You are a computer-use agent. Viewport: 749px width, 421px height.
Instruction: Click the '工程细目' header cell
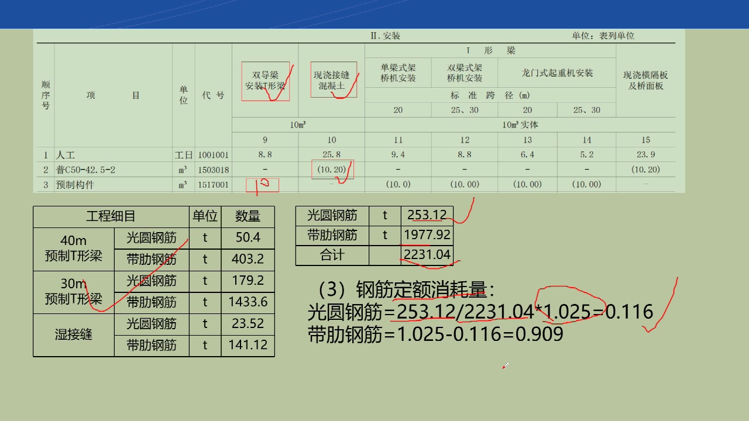pyautogui.click(x=111, y=216)
